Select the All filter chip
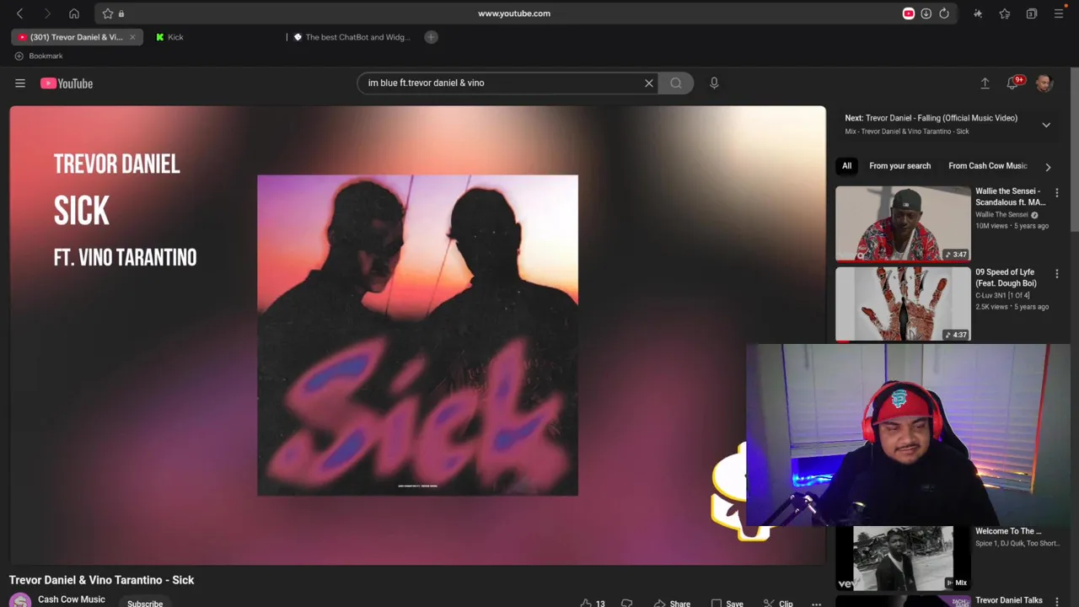The width and height of the screenshot is (1079, 607). point(846,166)
